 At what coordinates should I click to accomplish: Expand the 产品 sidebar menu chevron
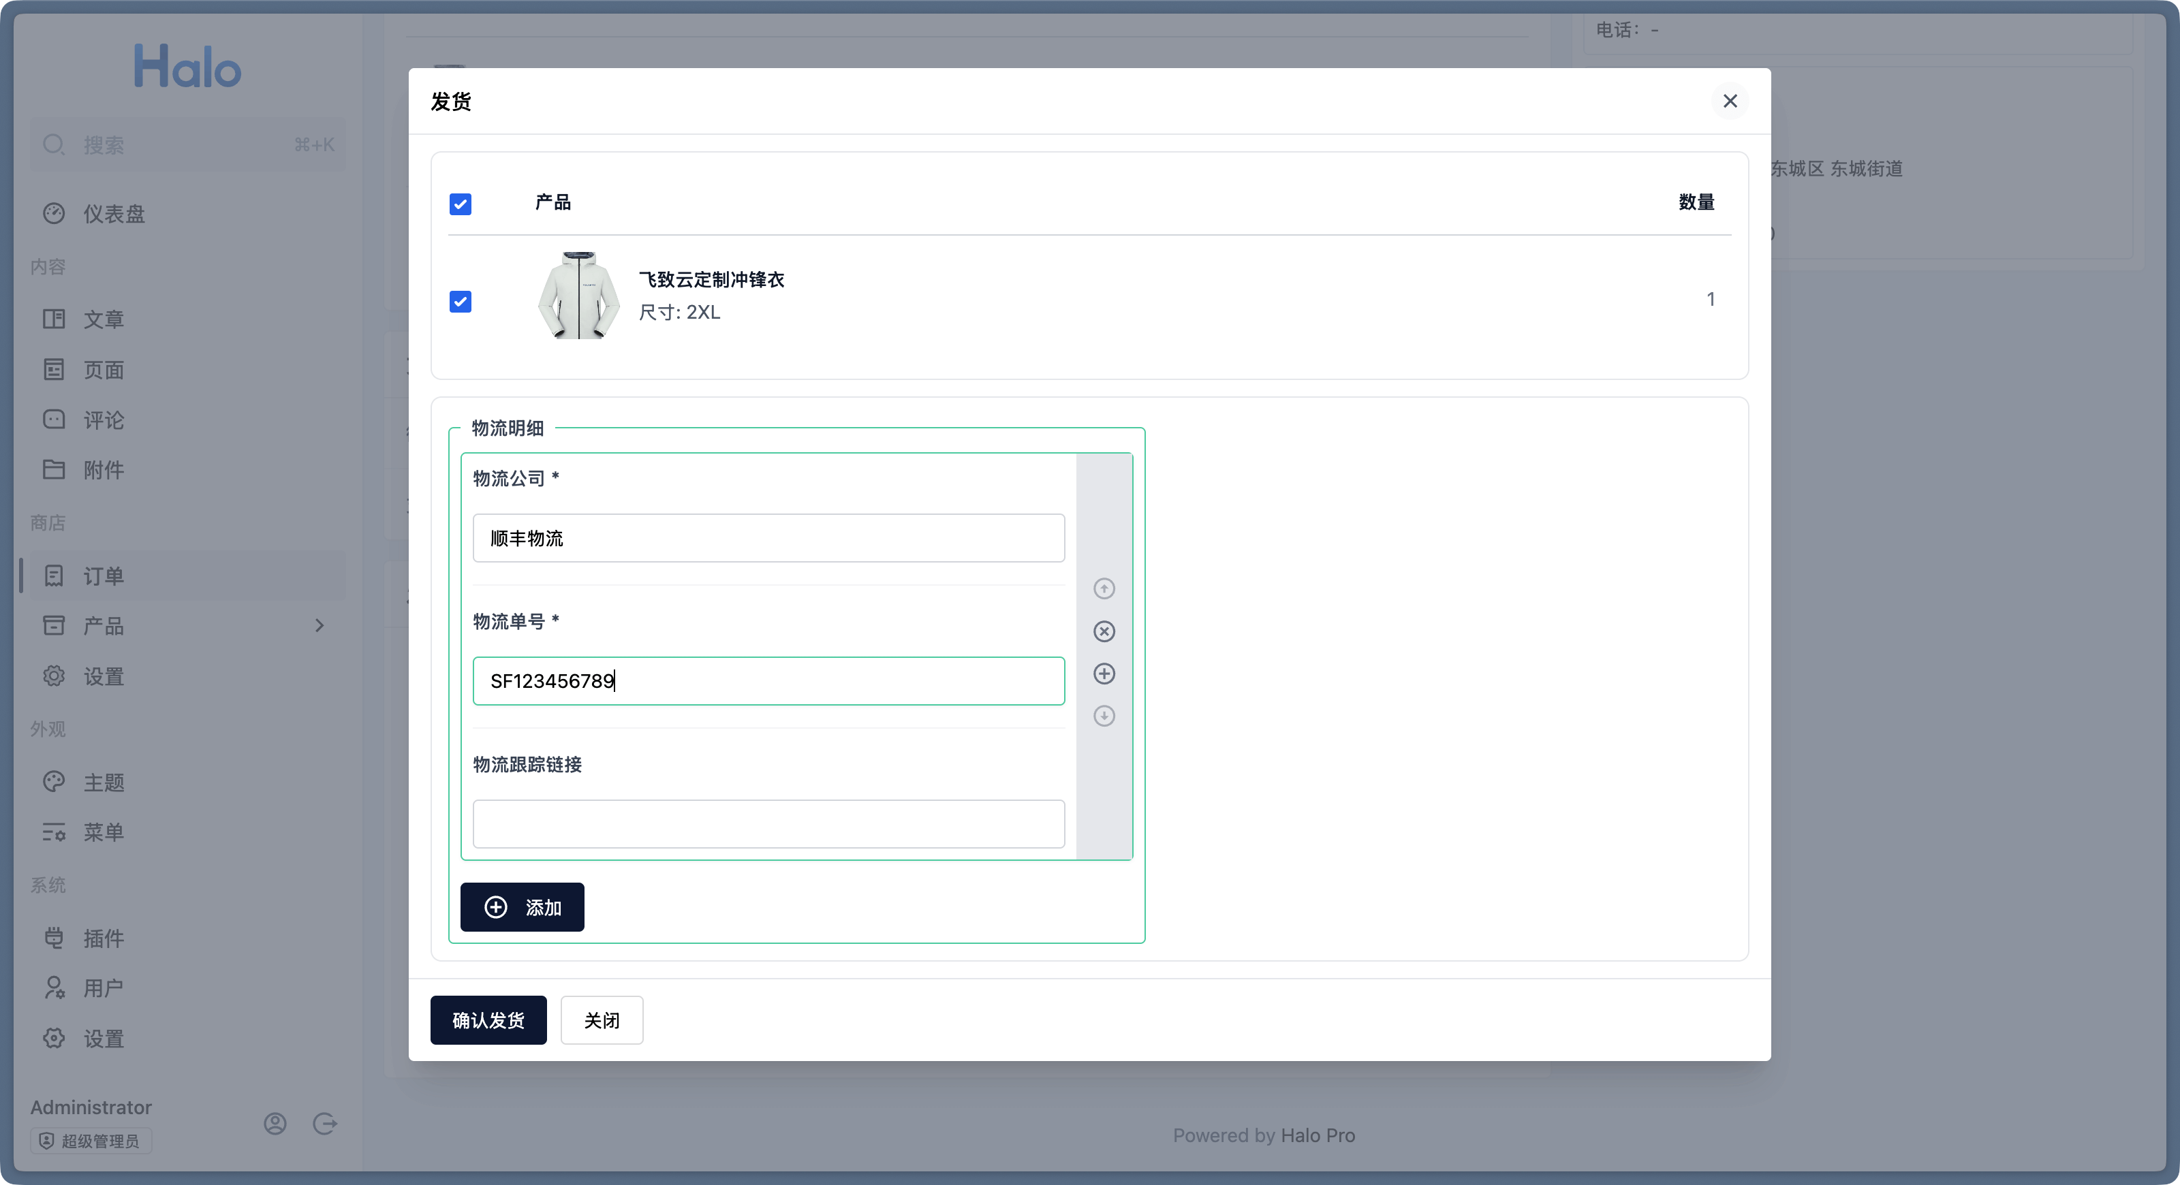click(x=319, y=625)
